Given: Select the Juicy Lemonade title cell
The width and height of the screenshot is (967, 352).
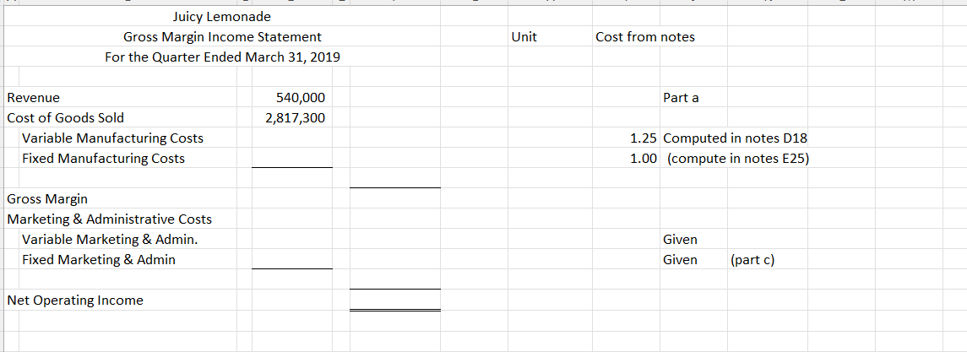Looking at the screenshot, I should [222, 17].
